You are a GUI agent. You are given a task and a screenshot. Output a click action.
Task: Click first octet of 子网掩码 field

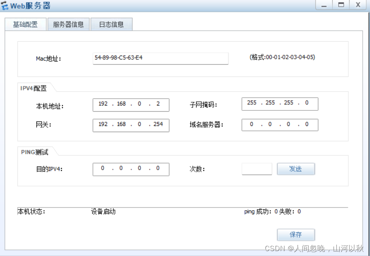point(252,103)
